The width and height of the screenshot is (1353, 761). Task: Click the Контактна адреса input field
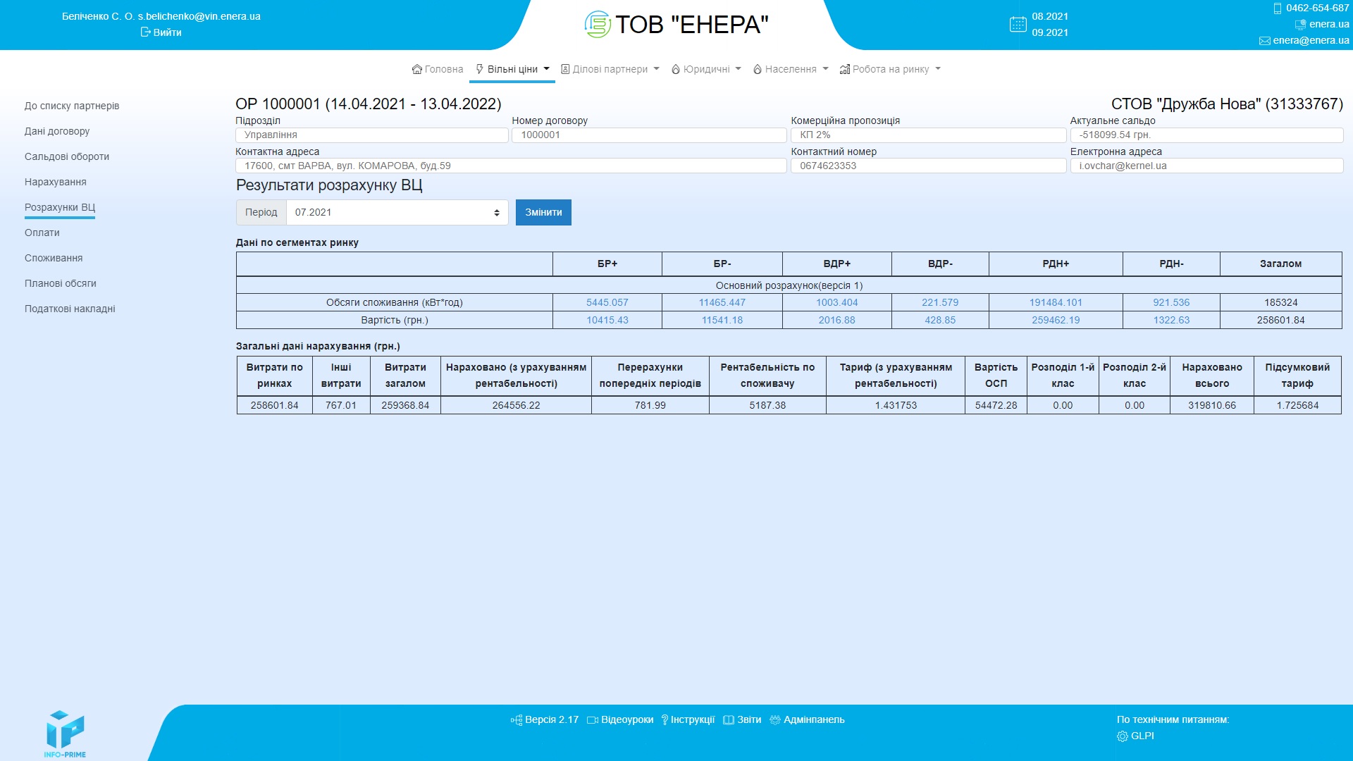[511, 166]
